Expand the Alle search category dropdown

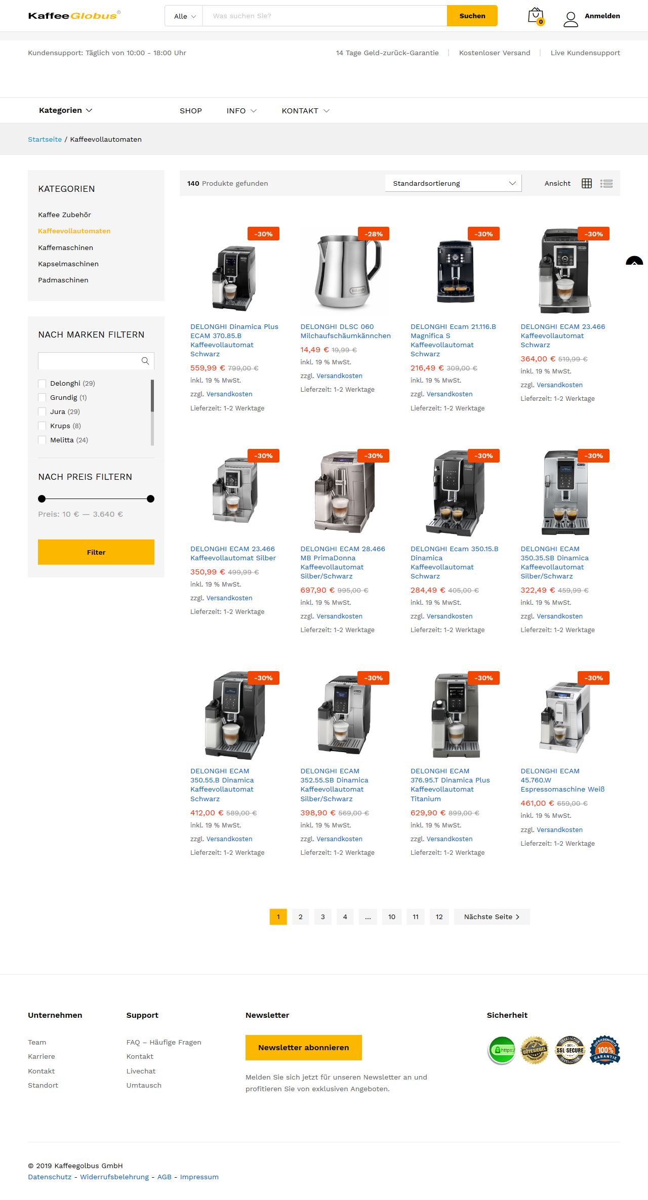pyautogui.click(x=184, y=16)
